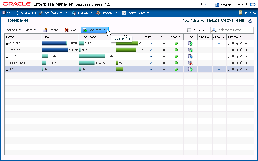The height and width of the screenshot is (161, 258).
Task: Click the SYSTEM tablespace type icon
Action: (190, 50)
